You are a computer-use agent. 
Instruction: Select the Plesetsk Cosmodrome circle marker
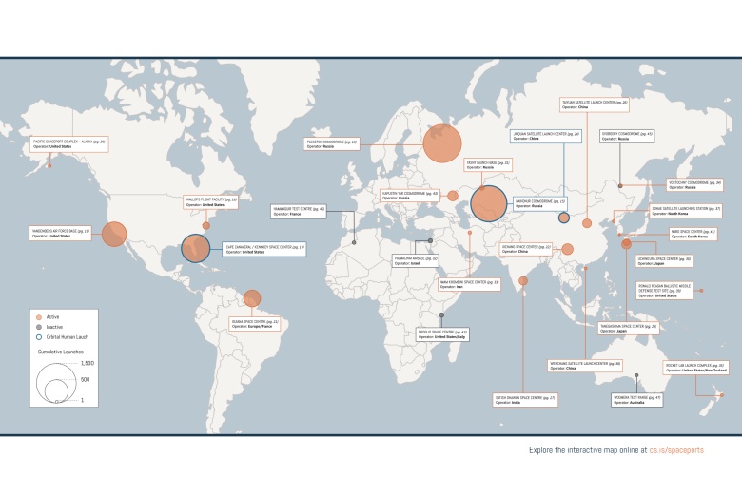tap(441, 144)
